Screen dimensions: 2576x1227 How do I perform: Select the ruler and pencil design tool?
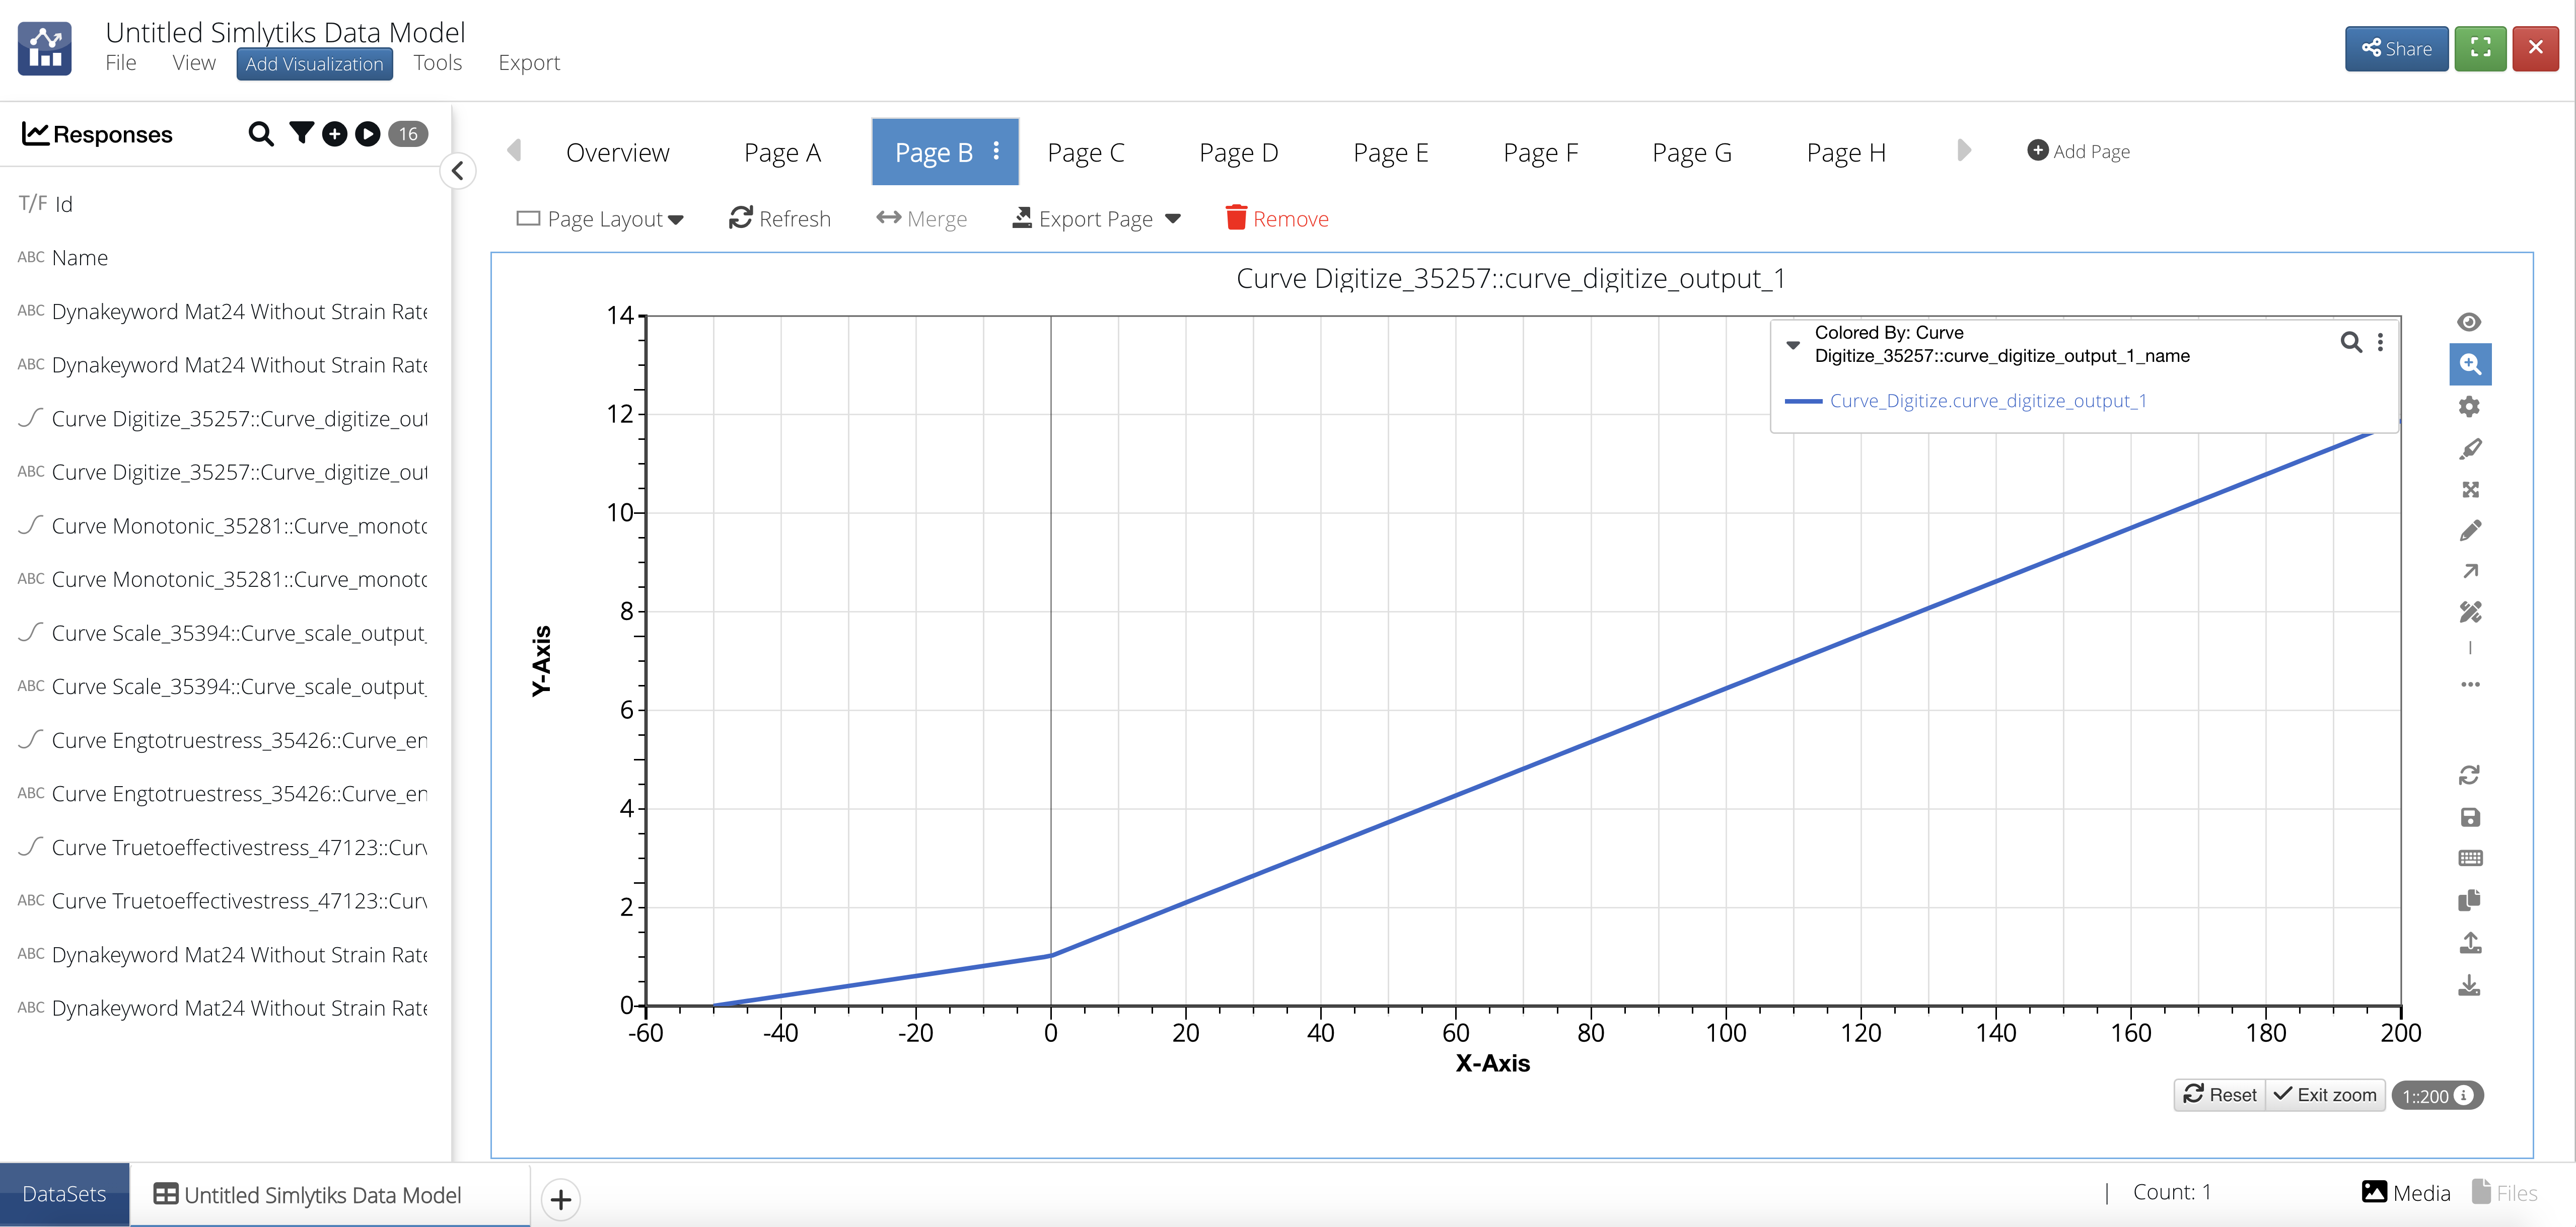click(x=2470, y=611)
